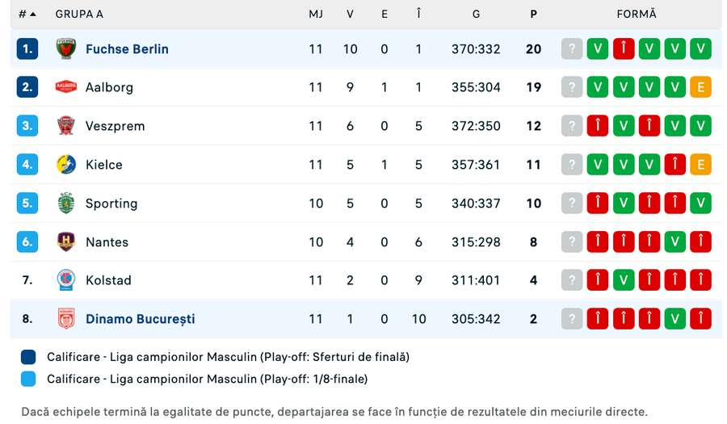Open Dinamo București team link
The image size is (727, 424).
(140, 319)
